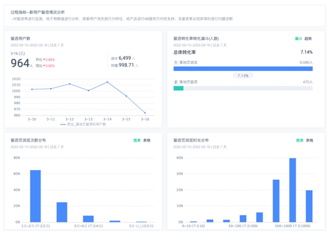The image size is (329, 235).
Task: Click the 3-12 data point on line chart
Action: tap(70, 84)
